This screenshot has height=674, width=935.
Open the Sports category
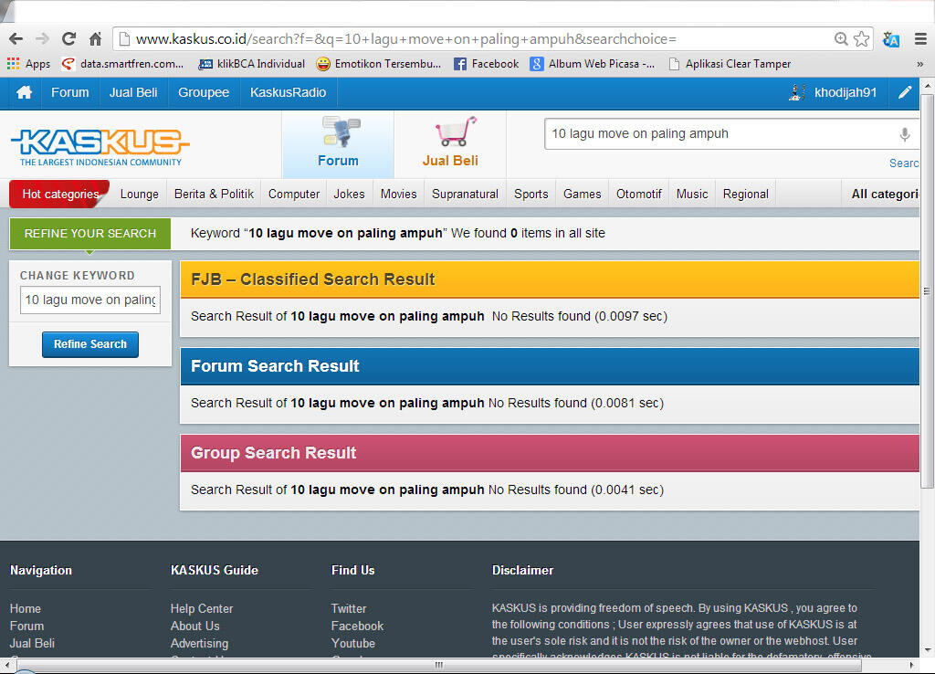point(531,194)
